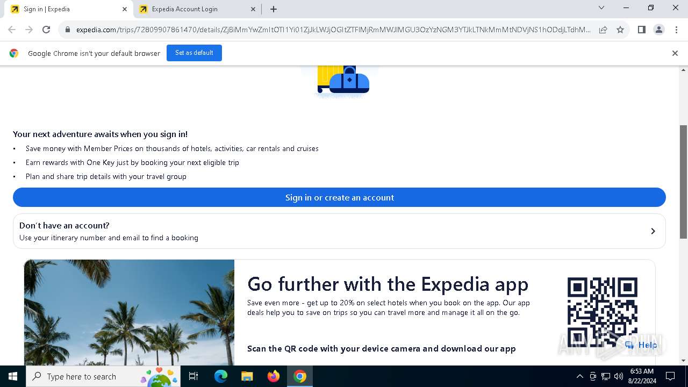Close the Expedia Account Login tab
This screenshot has width=688, height=387.
[253, 9]
